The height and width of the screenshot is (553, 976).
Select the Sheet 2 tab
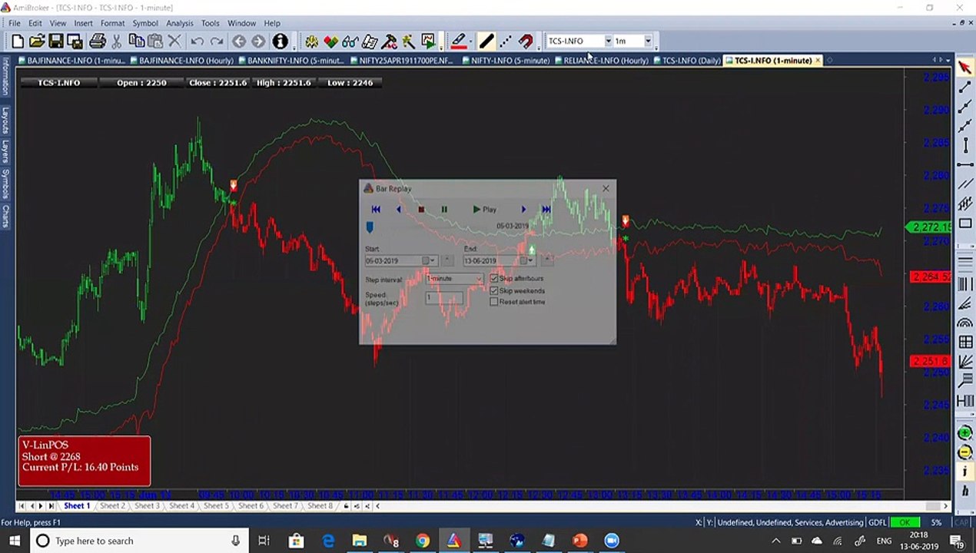click(111, 505)
